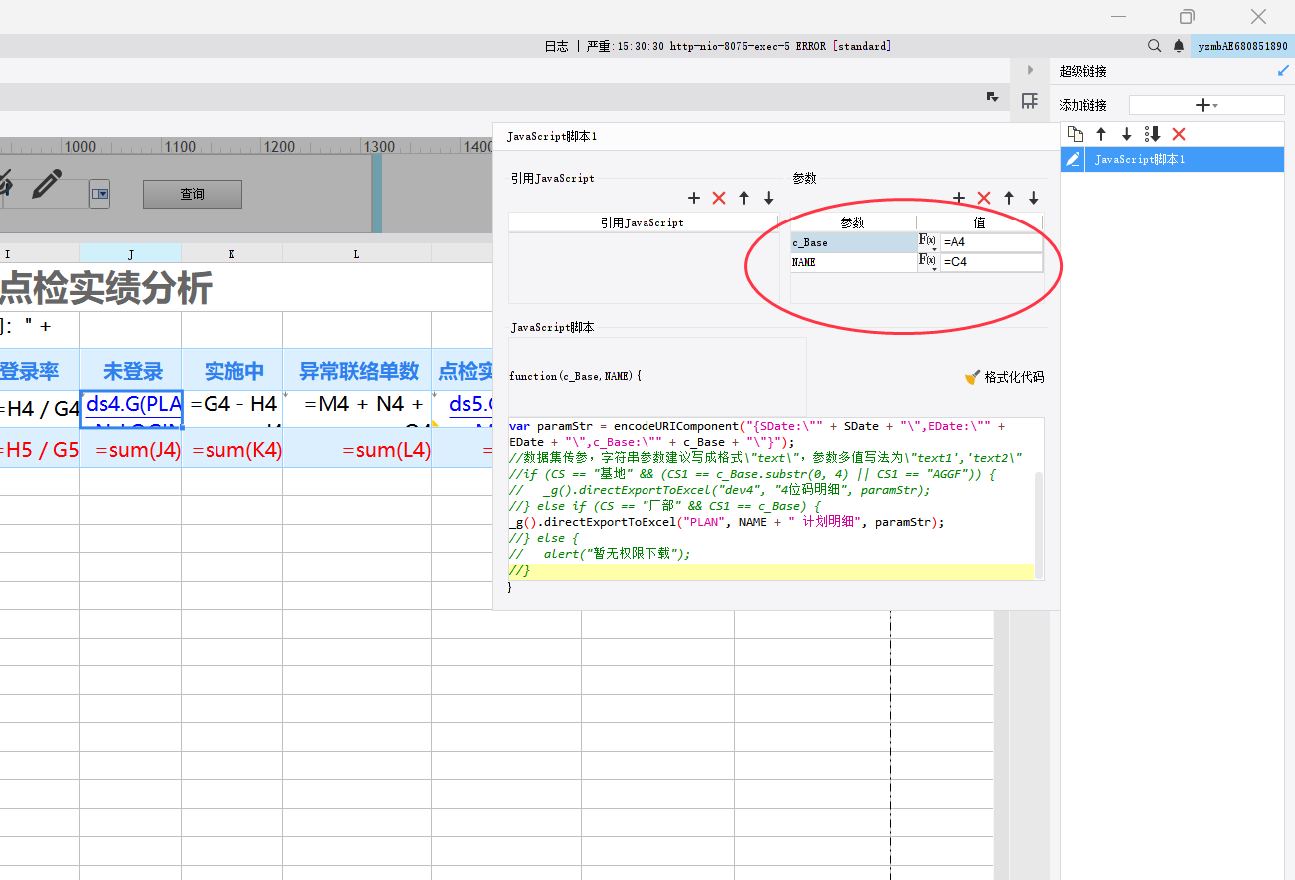Select the NAME parameter name cell
Viewport: 1295px width, 880px height.
click(853, 262)
